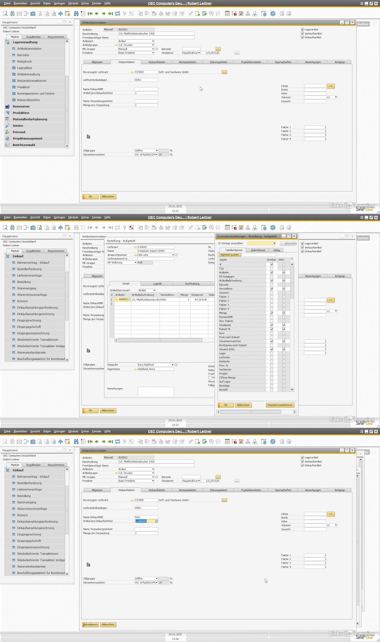380x642 pixels.
Task: Uncheck Sichtbar for Rabatt % column
Action: (x=272, y=329)
